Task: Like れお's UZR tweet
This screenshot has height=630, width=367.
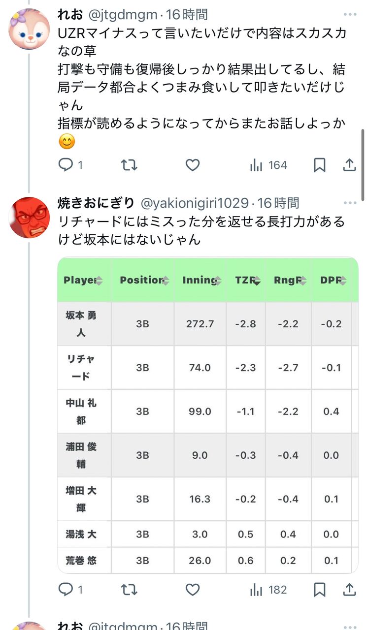Action: pyautogui.click(x=192, y=165)
